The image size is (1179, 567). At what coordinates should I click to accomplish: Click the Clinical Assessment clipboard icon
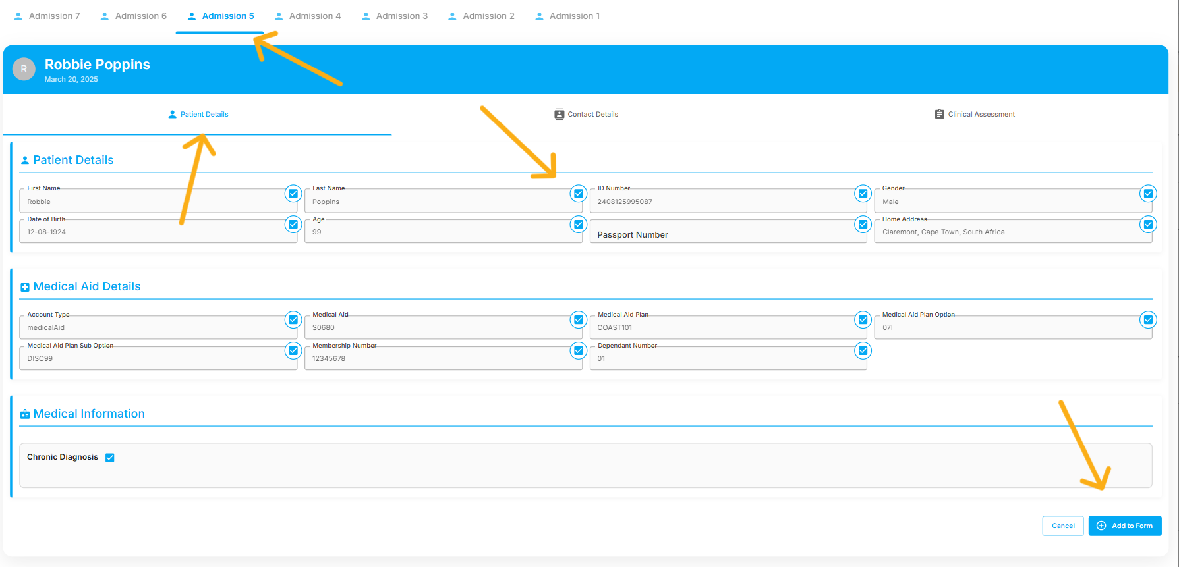coord(939,114)
